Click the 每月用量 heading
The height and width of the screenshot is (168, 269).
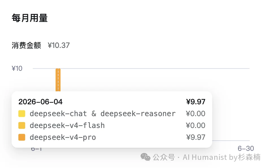click(29, 18)
